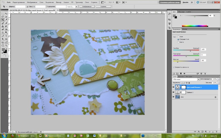Click the Clear (Удалить) button in options bar

(103, 6)
